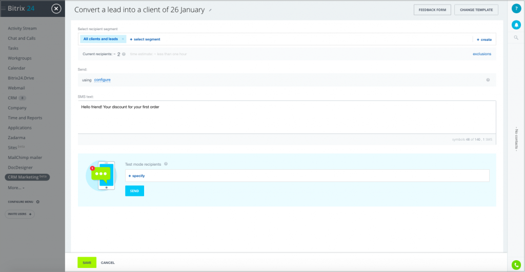Cancel the campaign editing
Image resolution: width=525 pixels, height=272 pixels.
pyautogui.click(x=108, y=263)
